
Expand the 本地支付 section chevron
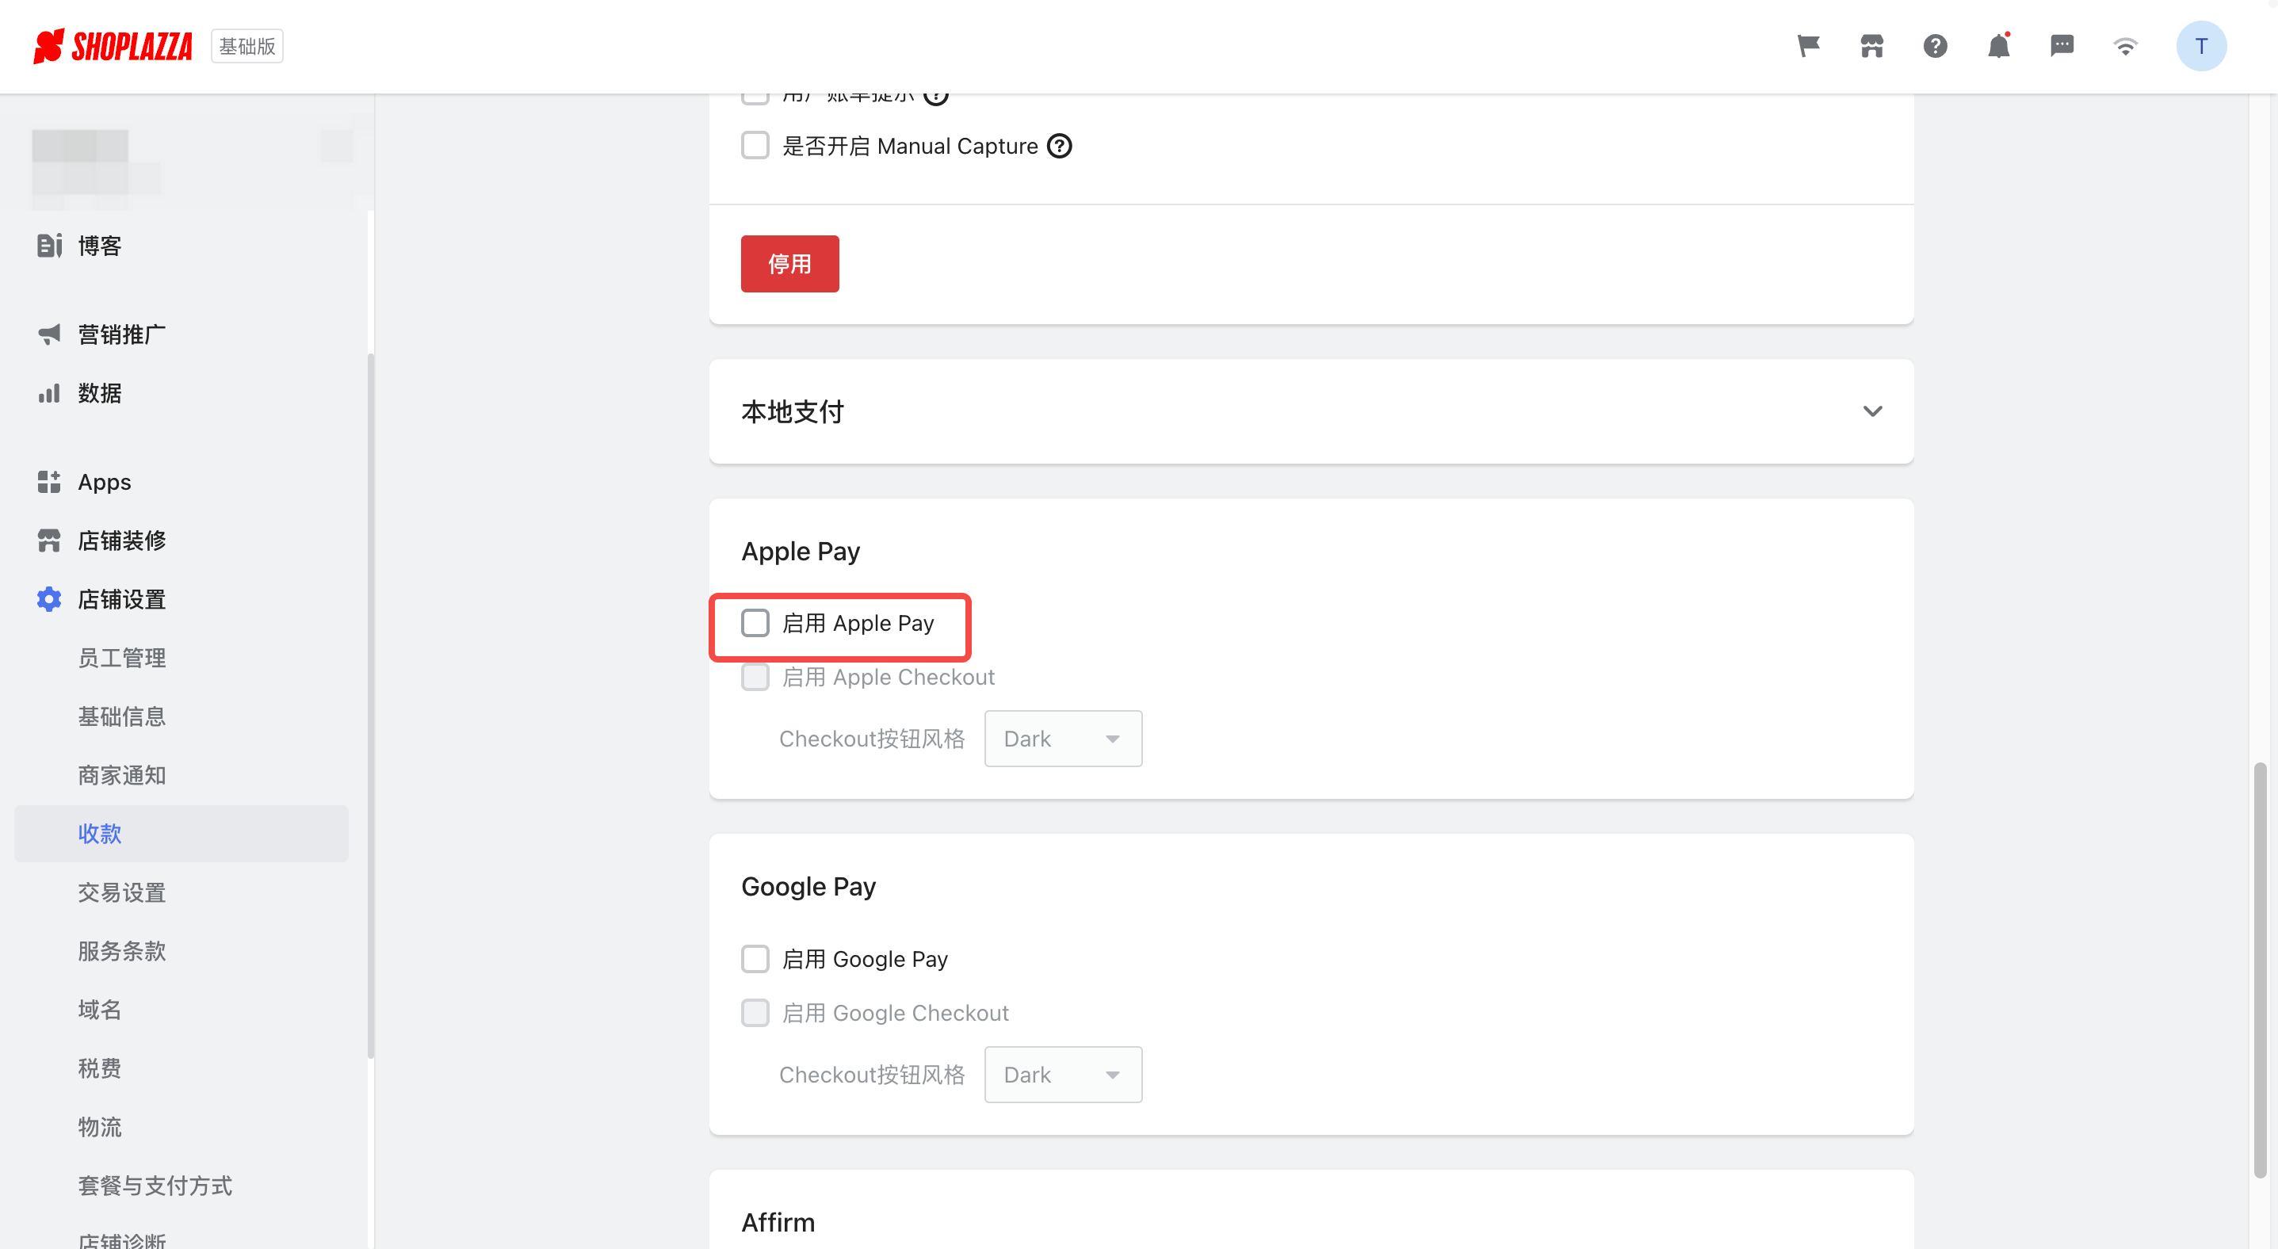[1872, 412]
